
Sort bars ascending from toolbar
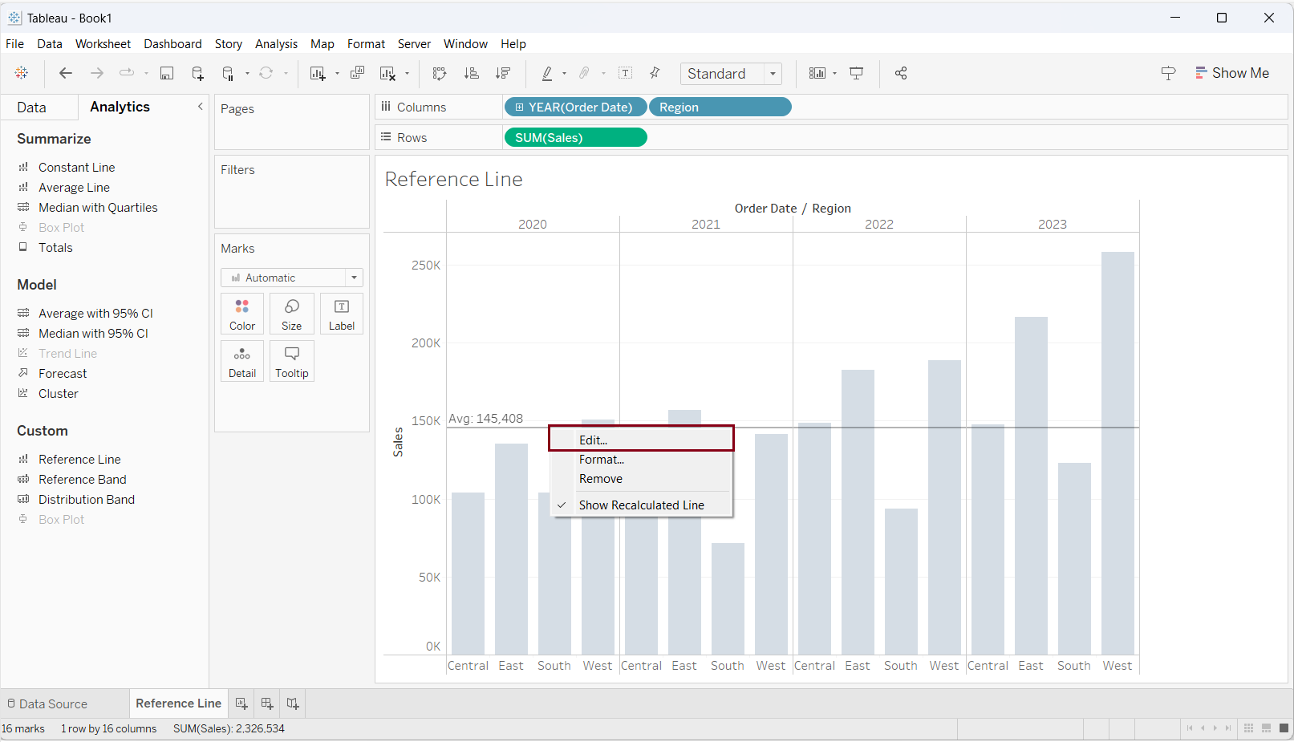(x=472, y=73)
